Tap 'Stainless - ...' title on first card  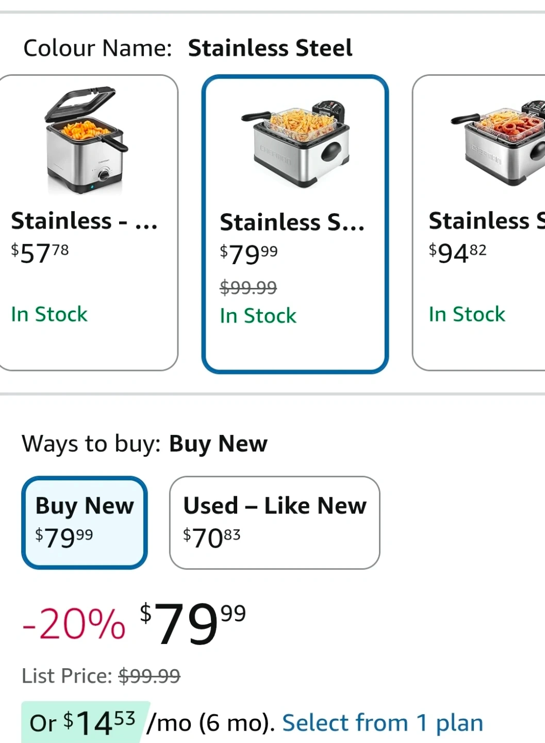[x=84, y=221]
